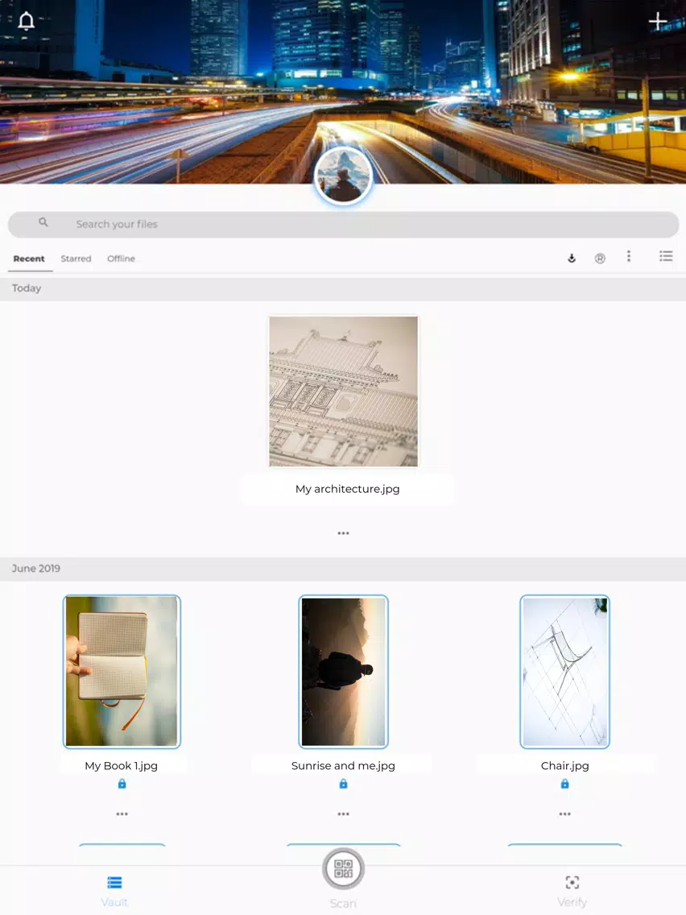Image resolution: width=686 pixels, height=915 pixels.
Task: Click the search magnifier icon
Action: click(43, 222)
